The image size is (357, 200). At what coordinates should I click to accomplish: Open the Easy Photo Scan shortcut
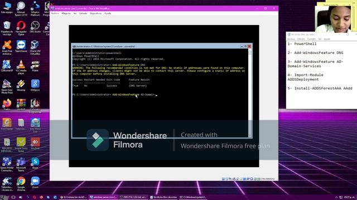click(x=35, y=125)
